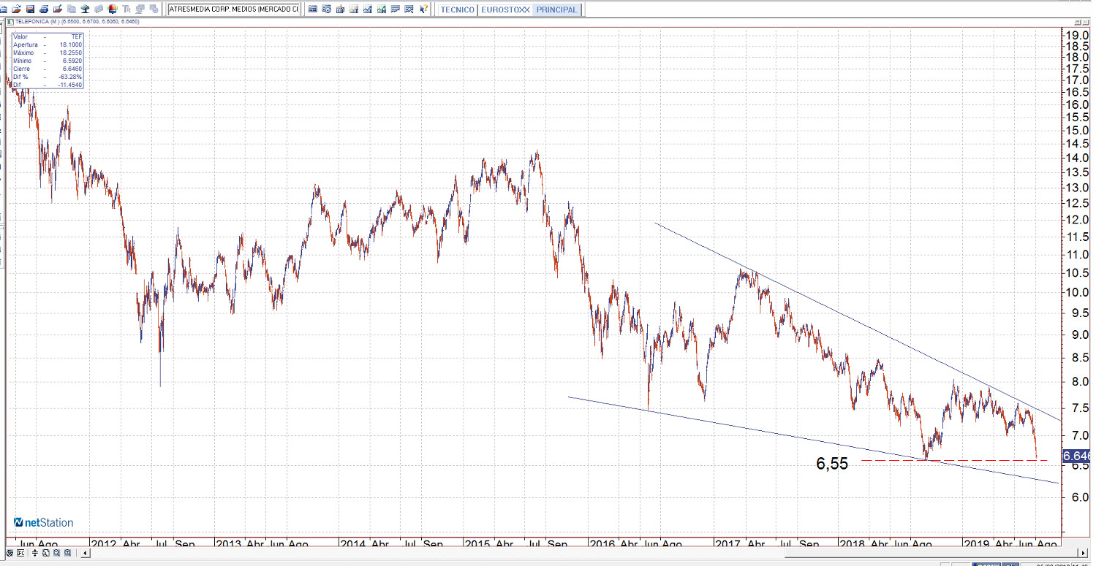Click the blue message-window toolbar icon
This screenshot has height=566, width=1096.
pyautogui.click(x=396, y=9)
